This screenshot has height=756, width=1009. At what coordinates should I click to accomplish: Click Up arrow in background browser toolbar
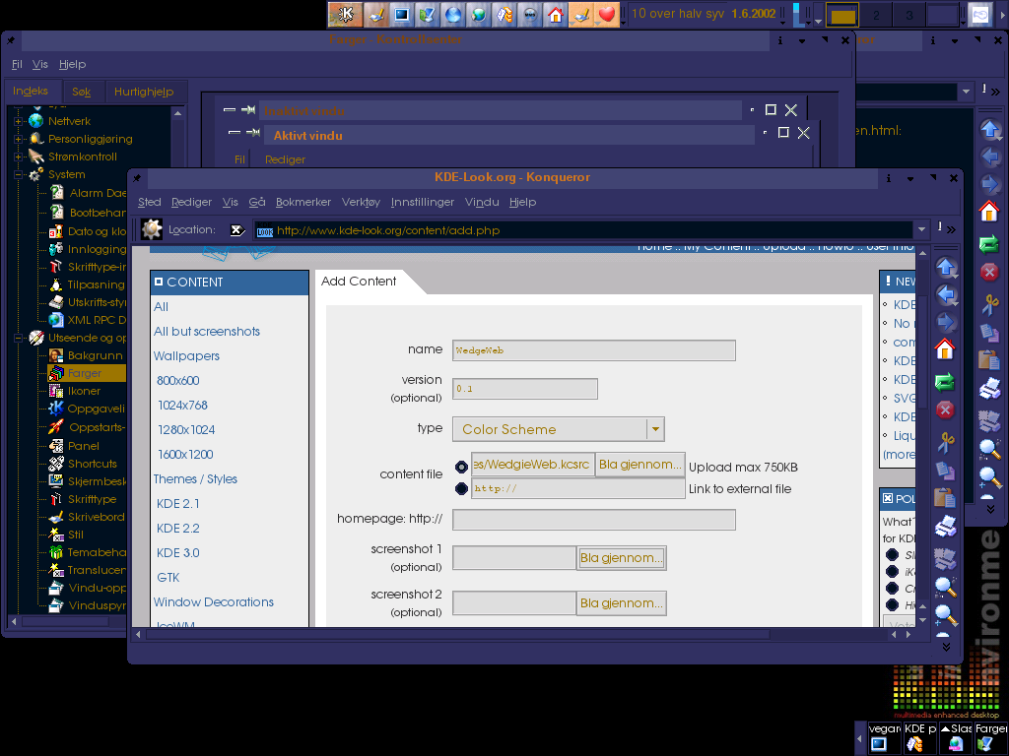coord(989,129)
